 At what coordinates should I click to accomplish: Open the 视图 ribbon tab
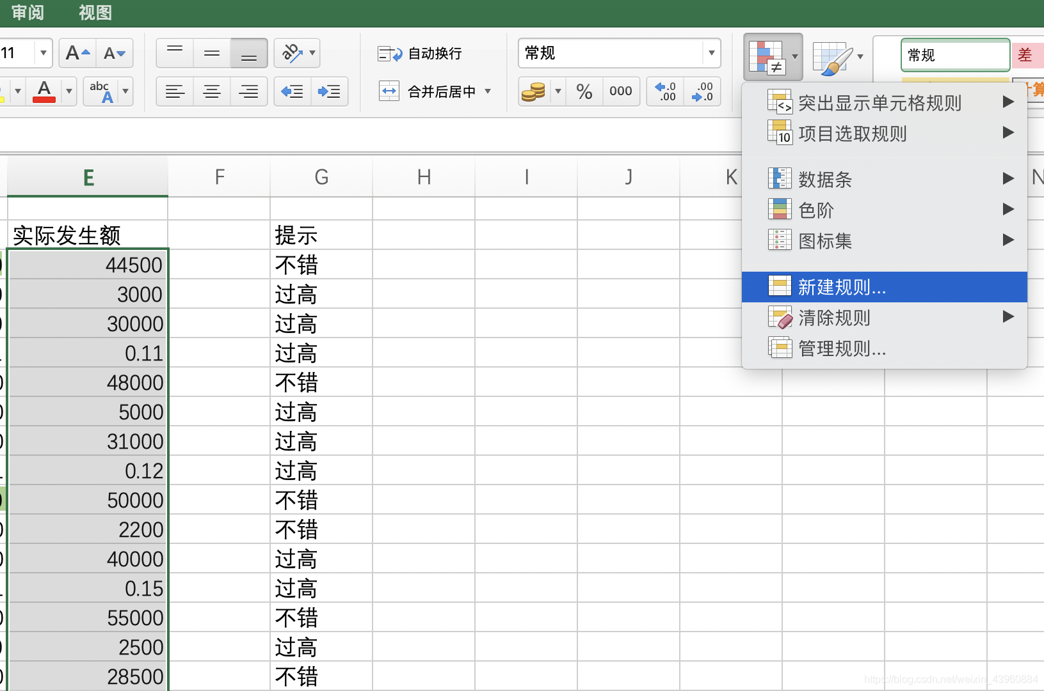[95, 12]
